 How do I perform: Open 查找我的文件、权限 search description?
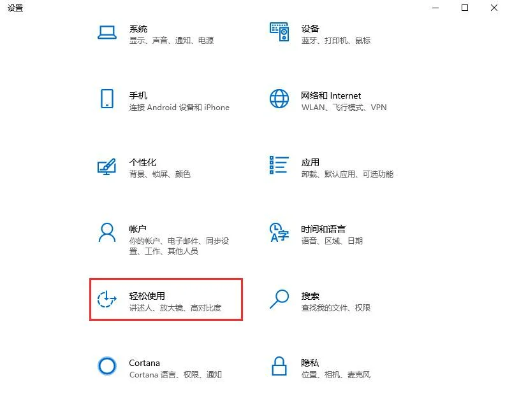point(335,308)
